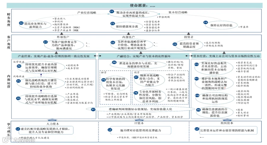Select the F4 badge beside 保持良好的估值
Screen dimensions: 267x145
click(206, 22)
